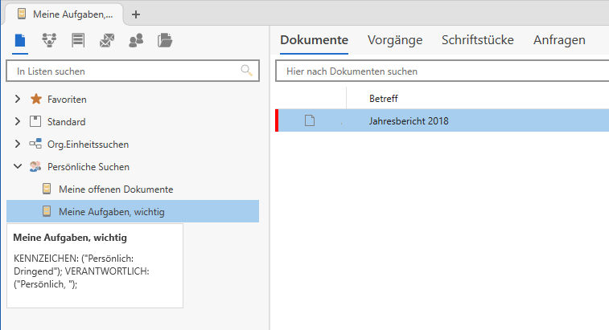
Task: Select Meine offenen Dokumente search
Action: click(116, 189)
